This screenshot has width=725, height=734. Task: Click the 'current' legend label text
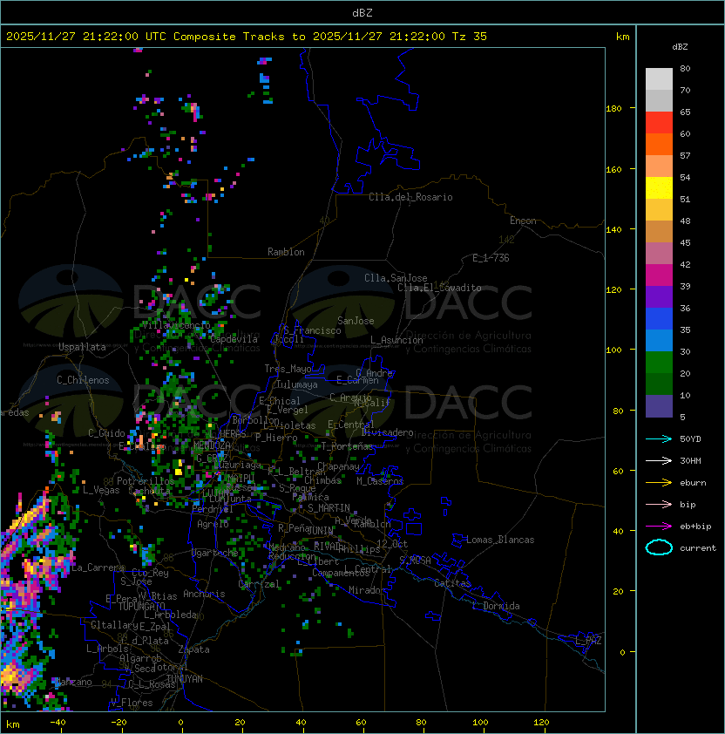point(698,548)
